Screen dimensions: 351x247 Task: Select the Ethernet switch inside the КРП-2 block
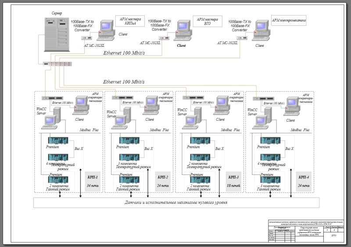coord(123,98)
